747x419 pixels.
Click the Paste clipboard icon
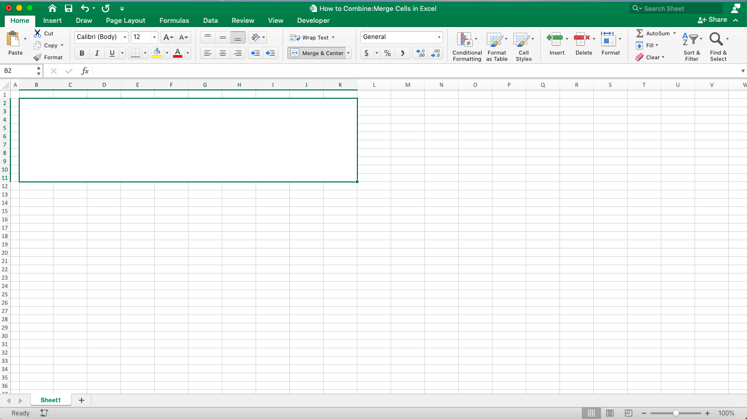tap(12, 40)
